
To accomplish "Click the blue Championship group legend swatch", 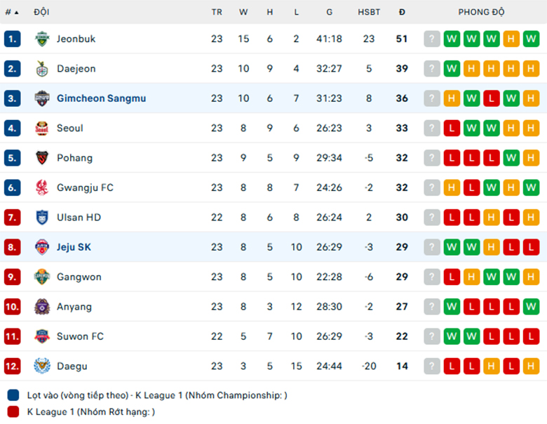I will (x=13, y=395).
